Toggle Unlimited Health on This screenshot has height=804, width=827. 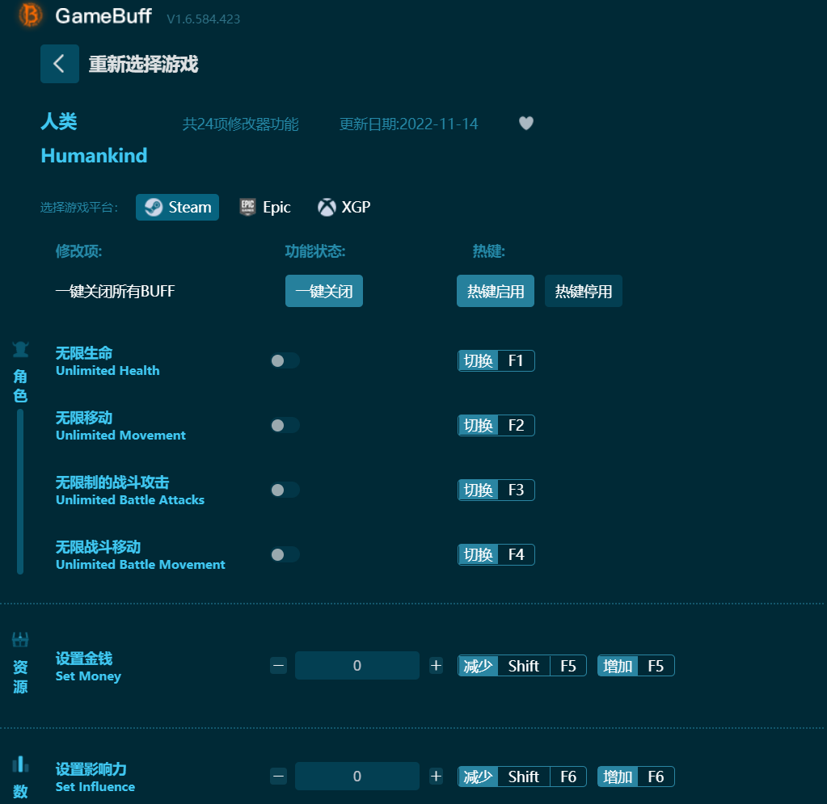point(285,360)
